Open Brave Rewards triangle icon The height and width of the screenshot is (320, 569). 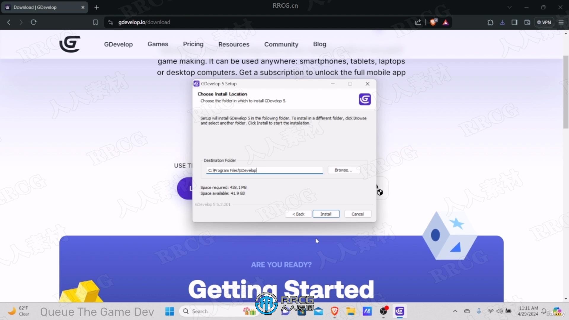coord(446,22)
